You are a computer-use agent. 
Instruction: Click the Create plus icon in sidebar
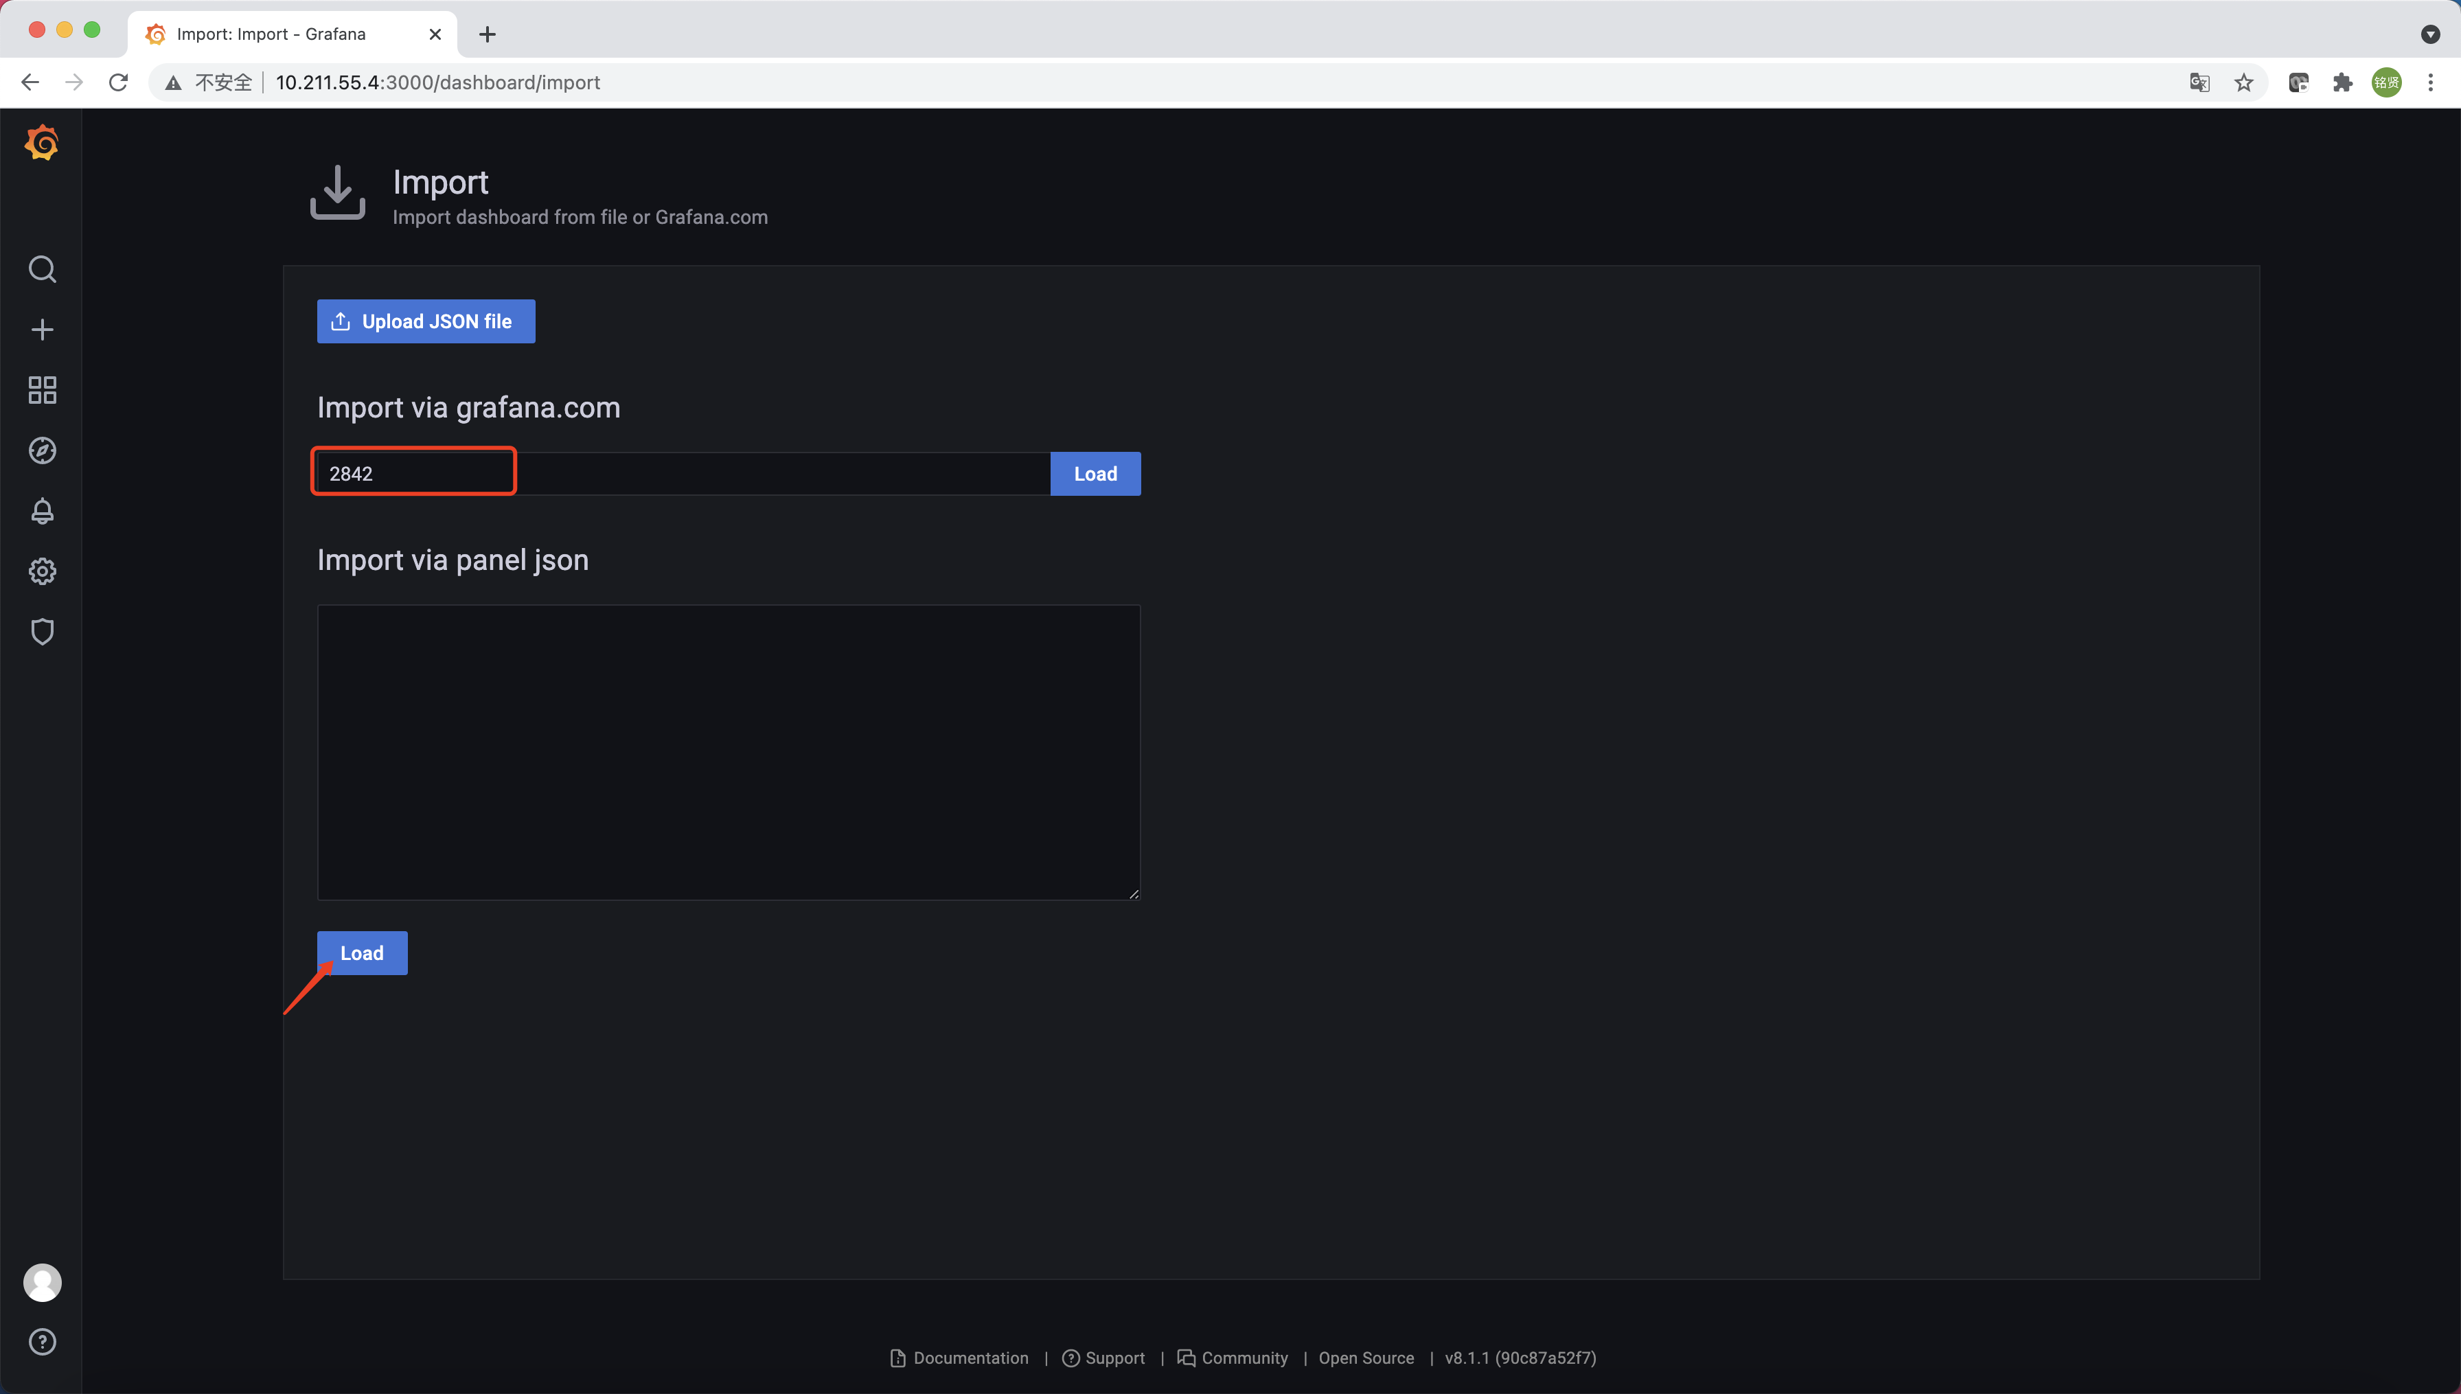(x=42, y=330)
